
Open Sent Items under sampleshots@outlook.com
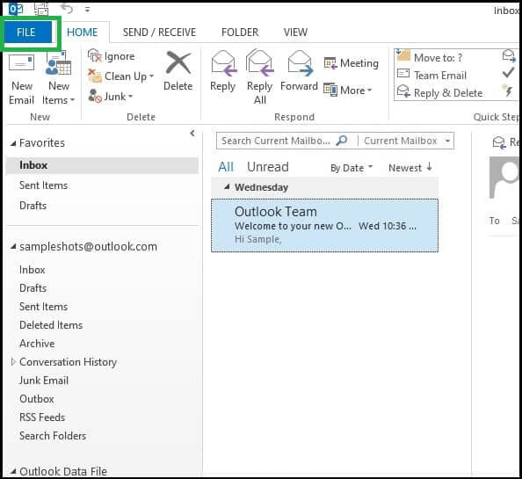(43, 307)
